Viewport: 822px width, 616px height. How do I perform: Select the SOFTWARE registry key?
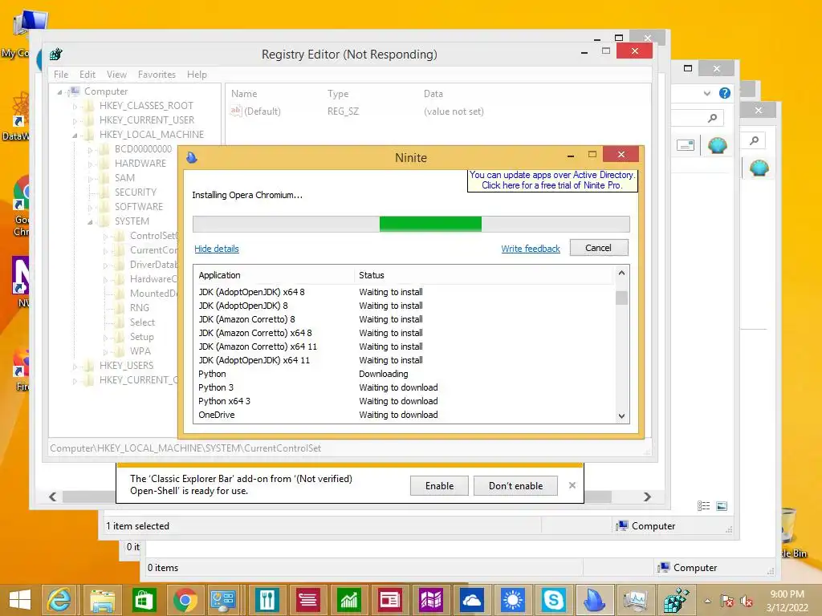139,206
